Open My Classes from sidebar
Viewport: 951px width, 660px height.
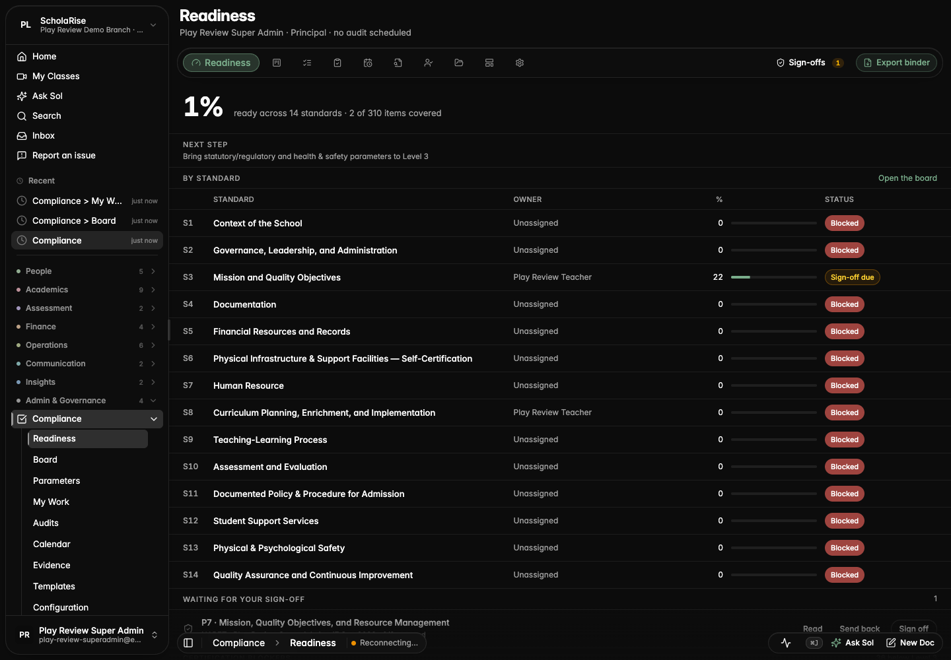(x=87, y=76)
